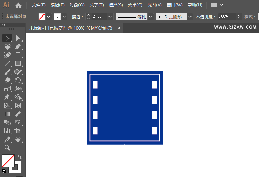Open the 文字(T) menu
This screenshot has height=177, width=259.
tap(96, 5)
